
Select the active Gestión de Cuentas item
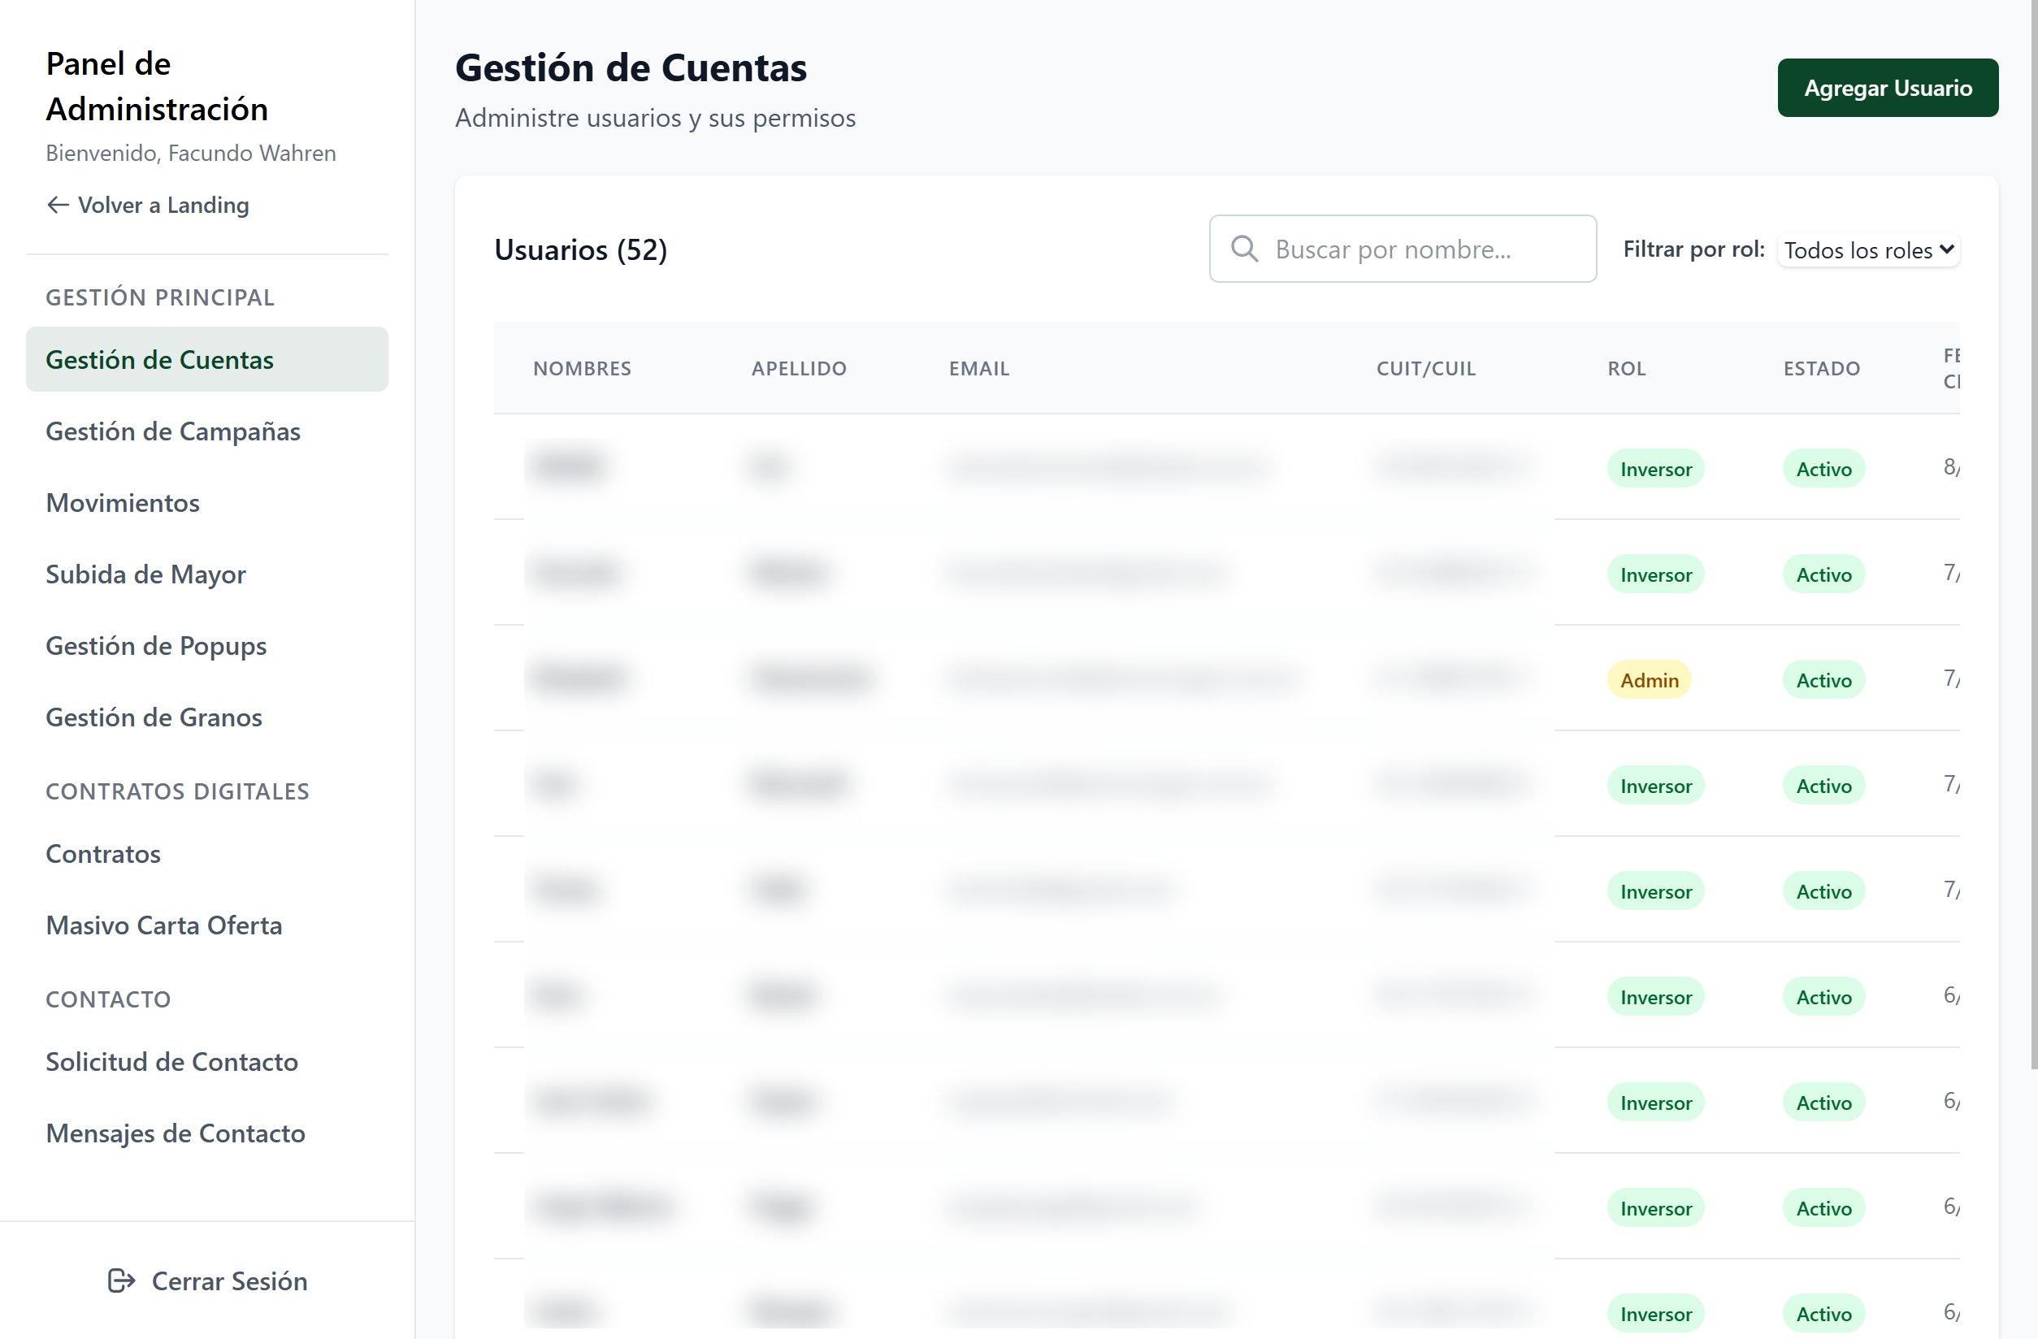[159, 360]
